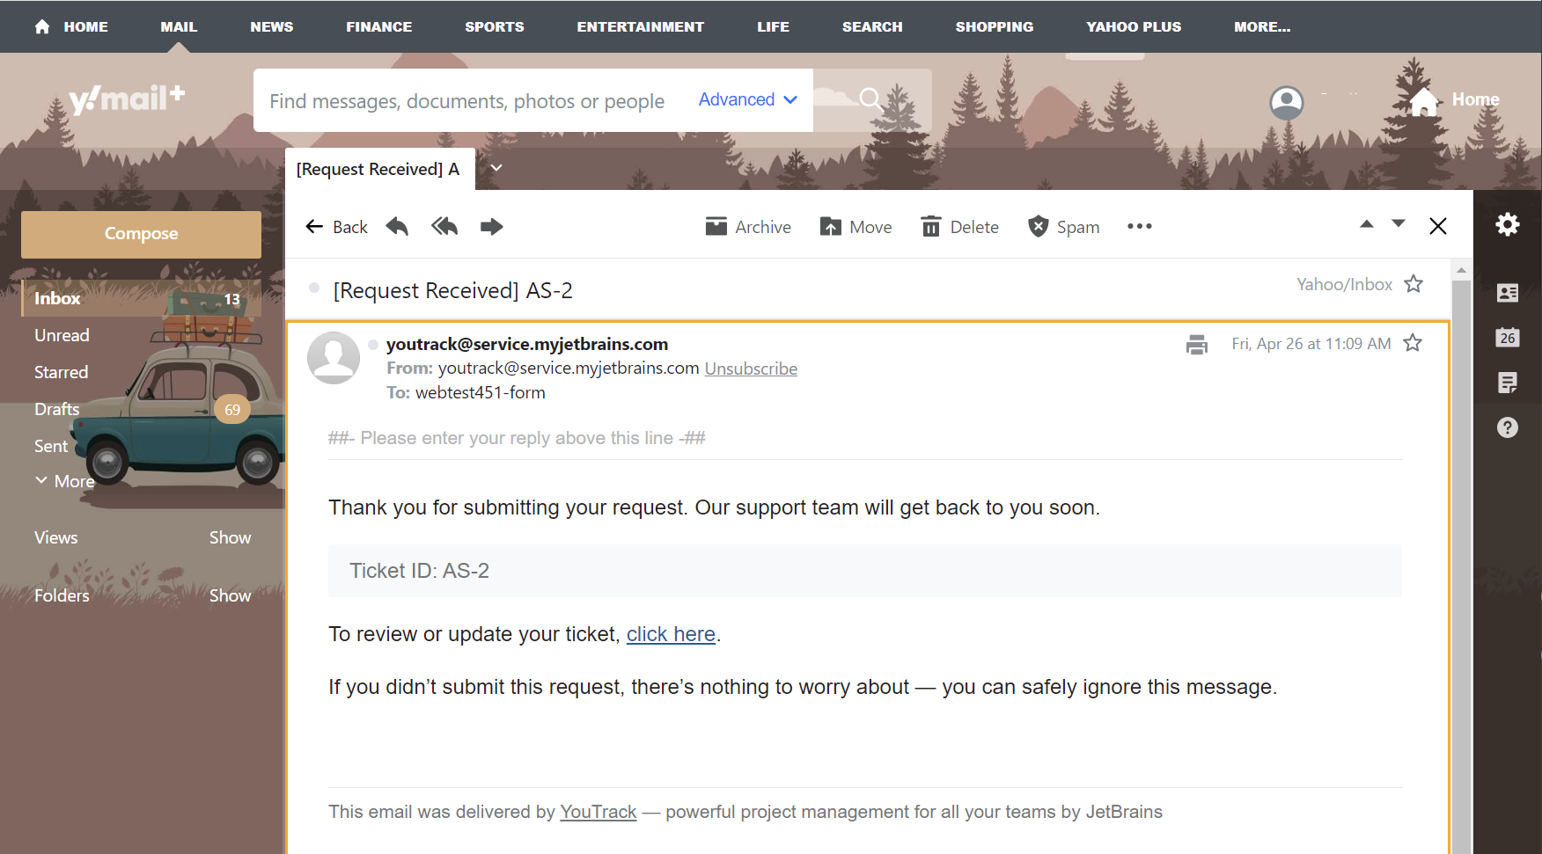The image size is (1542, 854).
Task: Switch to the Finance menu tab
Action: [x=379, y=26]
